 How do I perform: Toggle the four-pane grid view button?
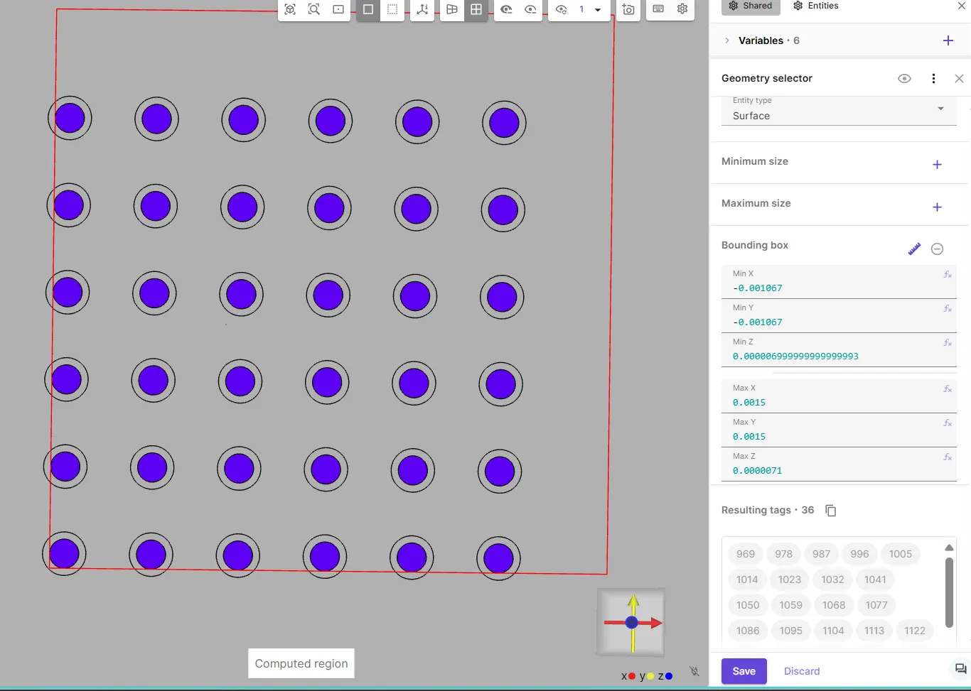pos(476,9)
